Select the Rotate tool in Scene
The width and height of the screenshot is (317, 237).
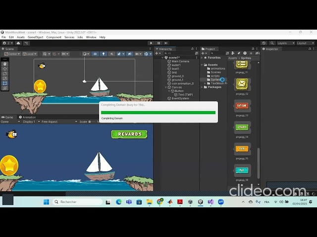[x=5, y=74]
